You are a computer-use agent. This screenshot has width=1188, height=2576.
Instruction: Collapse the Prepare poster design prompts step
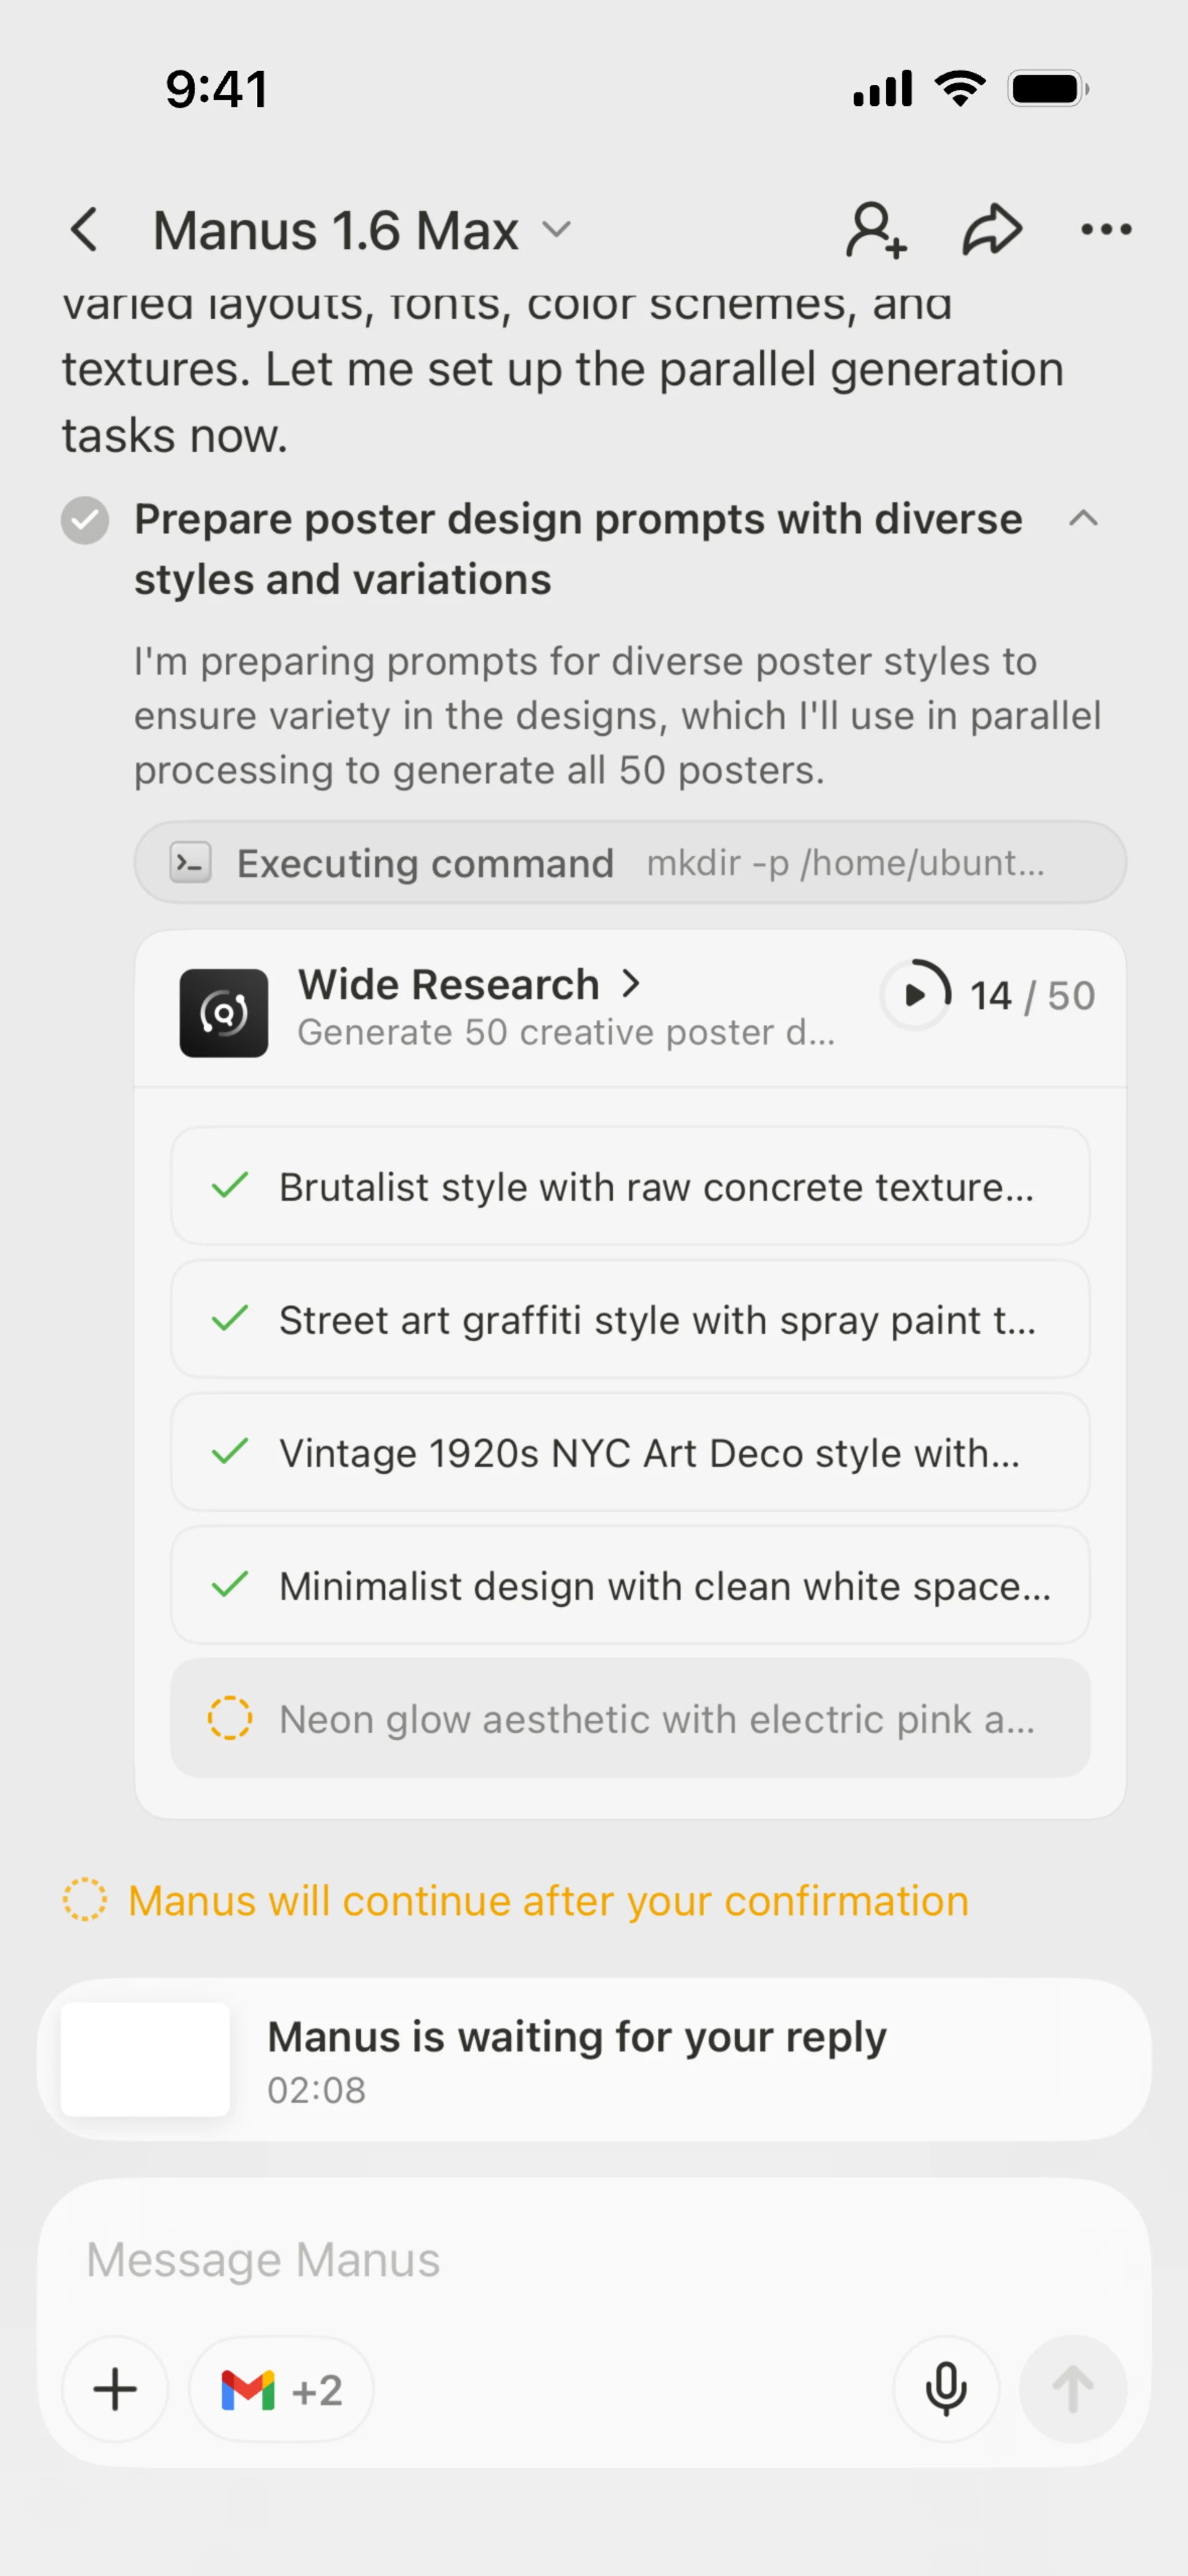(x=1083, y=519)
